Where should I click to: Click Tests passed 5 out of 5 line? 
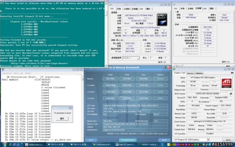[x=23, y=43]
